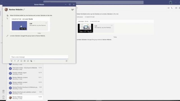This screenshot has height=101, width=180.
Task: Open Review brochure and website content chat
Action: (x=25, y=93)
